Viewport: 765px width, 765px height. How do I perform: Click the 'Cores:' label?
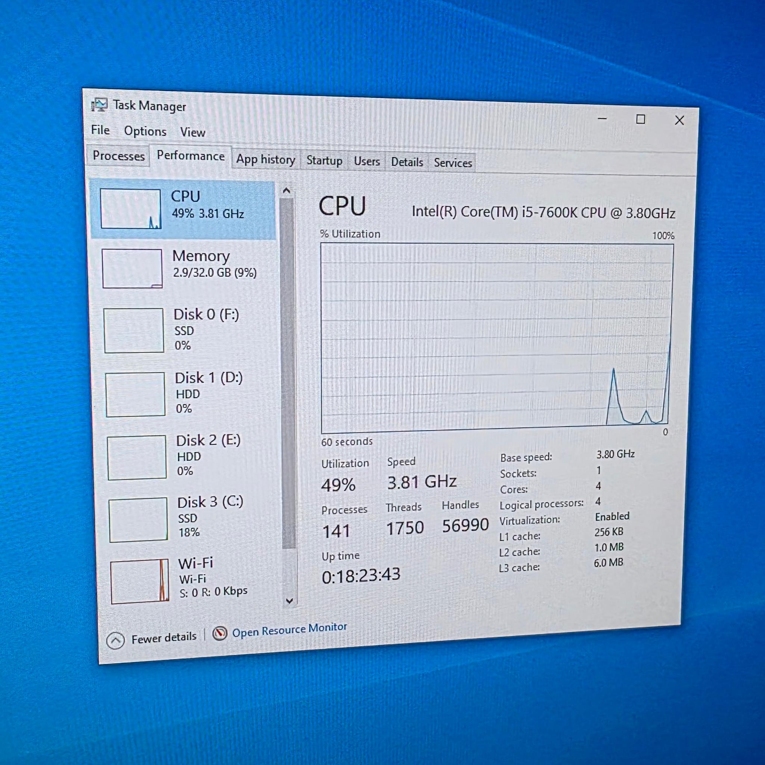[514, 489]
